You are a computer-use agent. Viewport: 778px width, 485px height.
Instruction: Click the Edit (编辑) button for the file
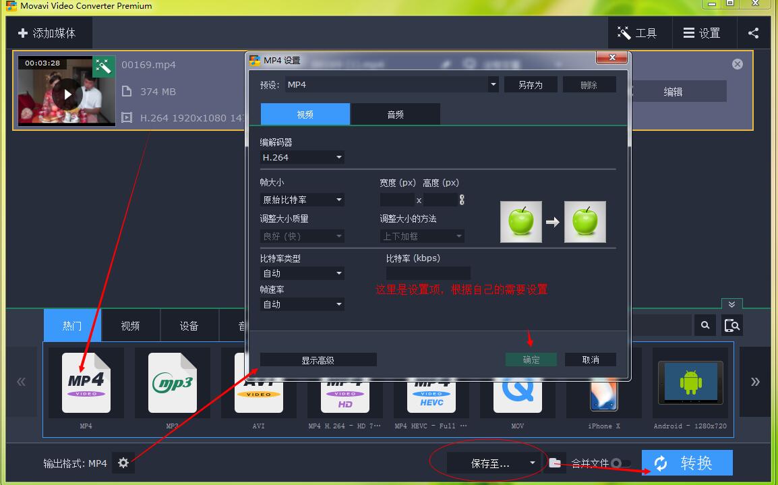[x=673, y=92]
